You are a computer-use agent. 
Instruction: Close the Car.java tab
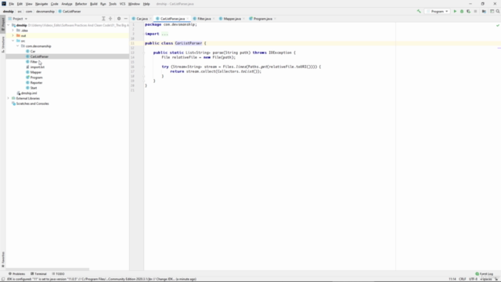150,19
